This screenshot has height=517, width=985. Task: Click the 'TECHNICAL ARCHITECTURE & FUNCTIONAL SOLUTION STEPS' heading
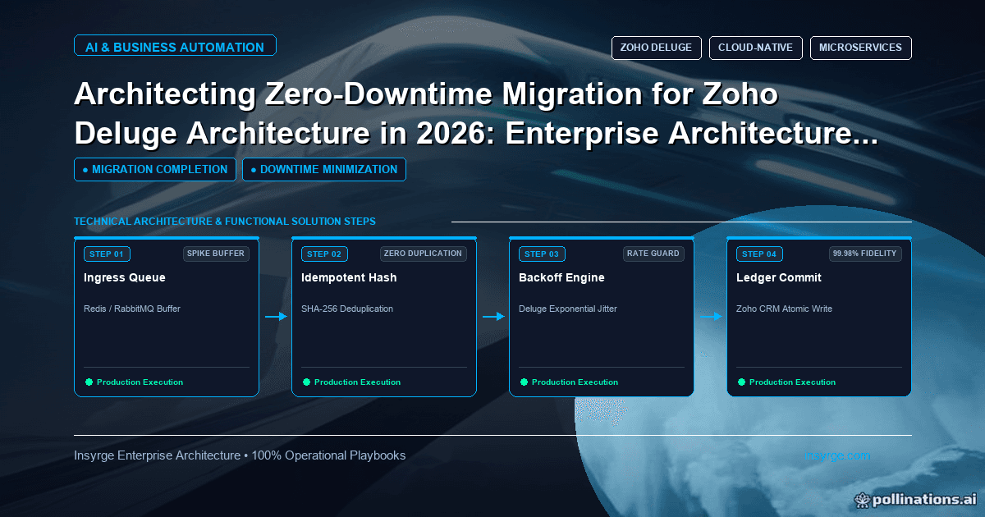coord(225,222)
